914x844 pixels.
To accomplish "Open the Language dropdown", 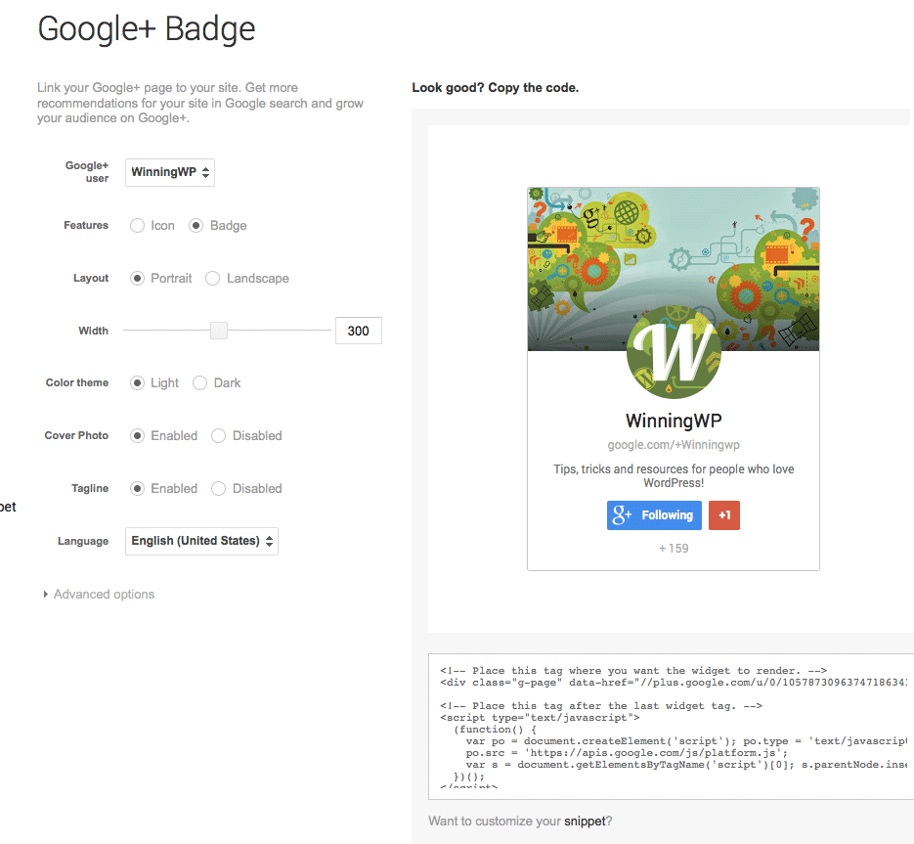I will coord(201,541).
